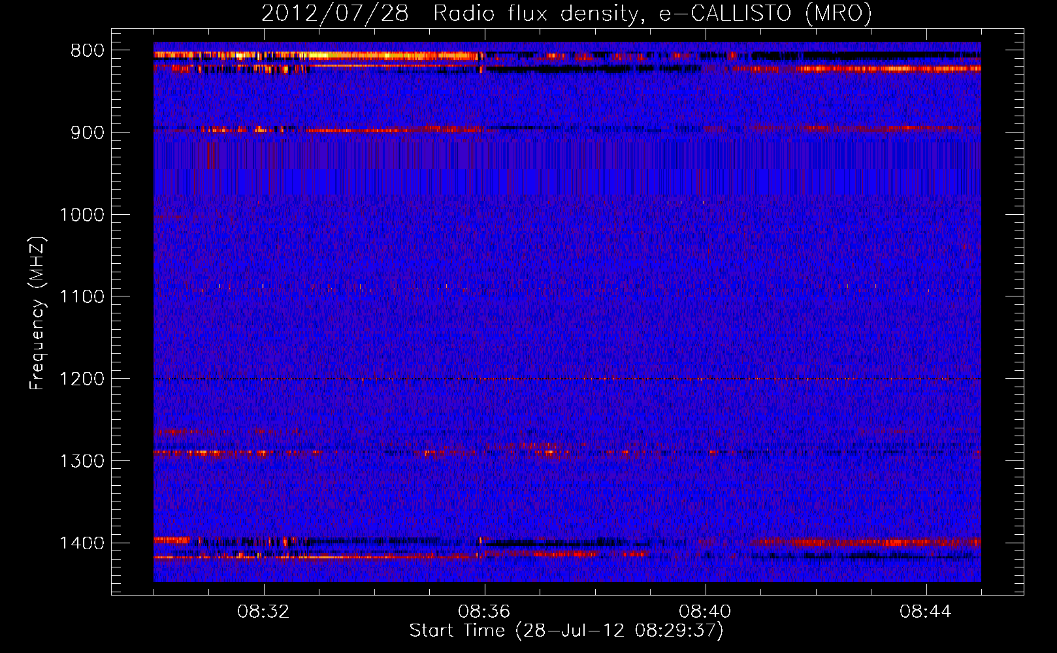Click the 1200 frequency tick label
The image size is (1057, 653).
[82, 379]
